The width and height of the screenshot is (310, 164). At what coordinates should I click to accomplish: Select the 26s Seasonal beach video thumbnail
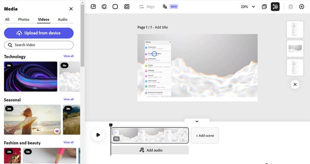32,119
